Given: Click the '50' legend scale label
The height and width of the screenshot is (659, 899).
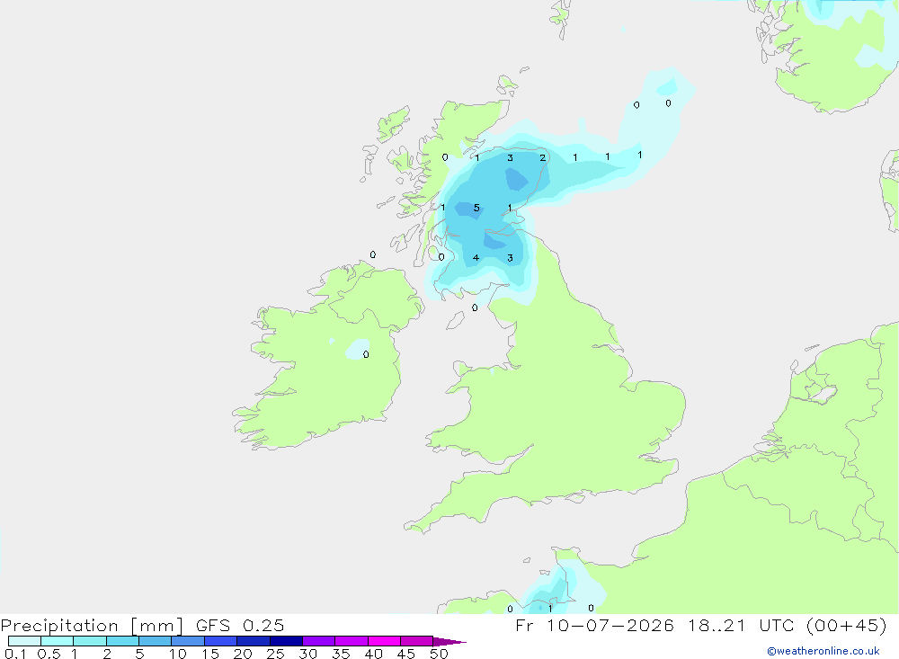Looking at the screenshot, I should point(440,654).
